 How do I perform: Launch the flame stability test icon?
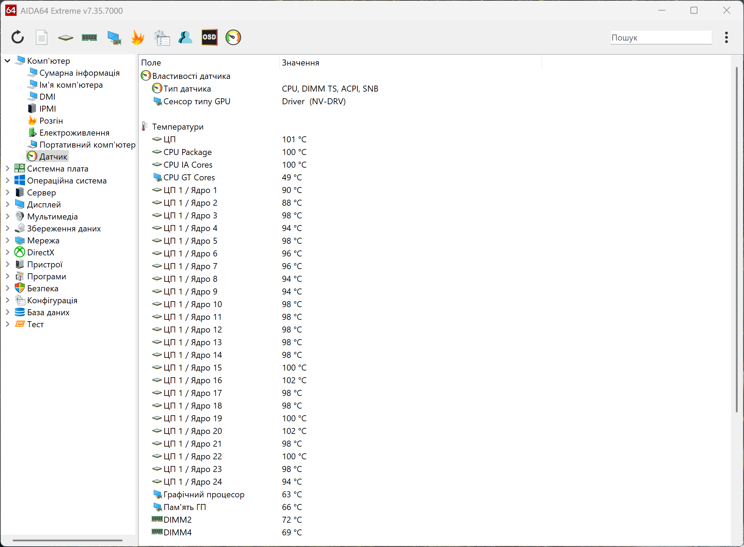137,37
